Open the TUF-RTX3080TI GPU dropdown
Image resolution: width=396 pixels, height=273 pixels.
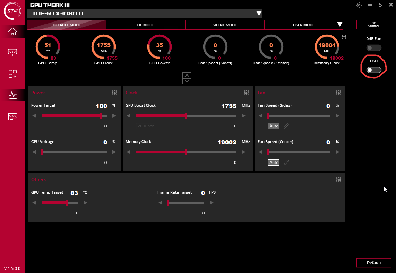pos(145,14)
